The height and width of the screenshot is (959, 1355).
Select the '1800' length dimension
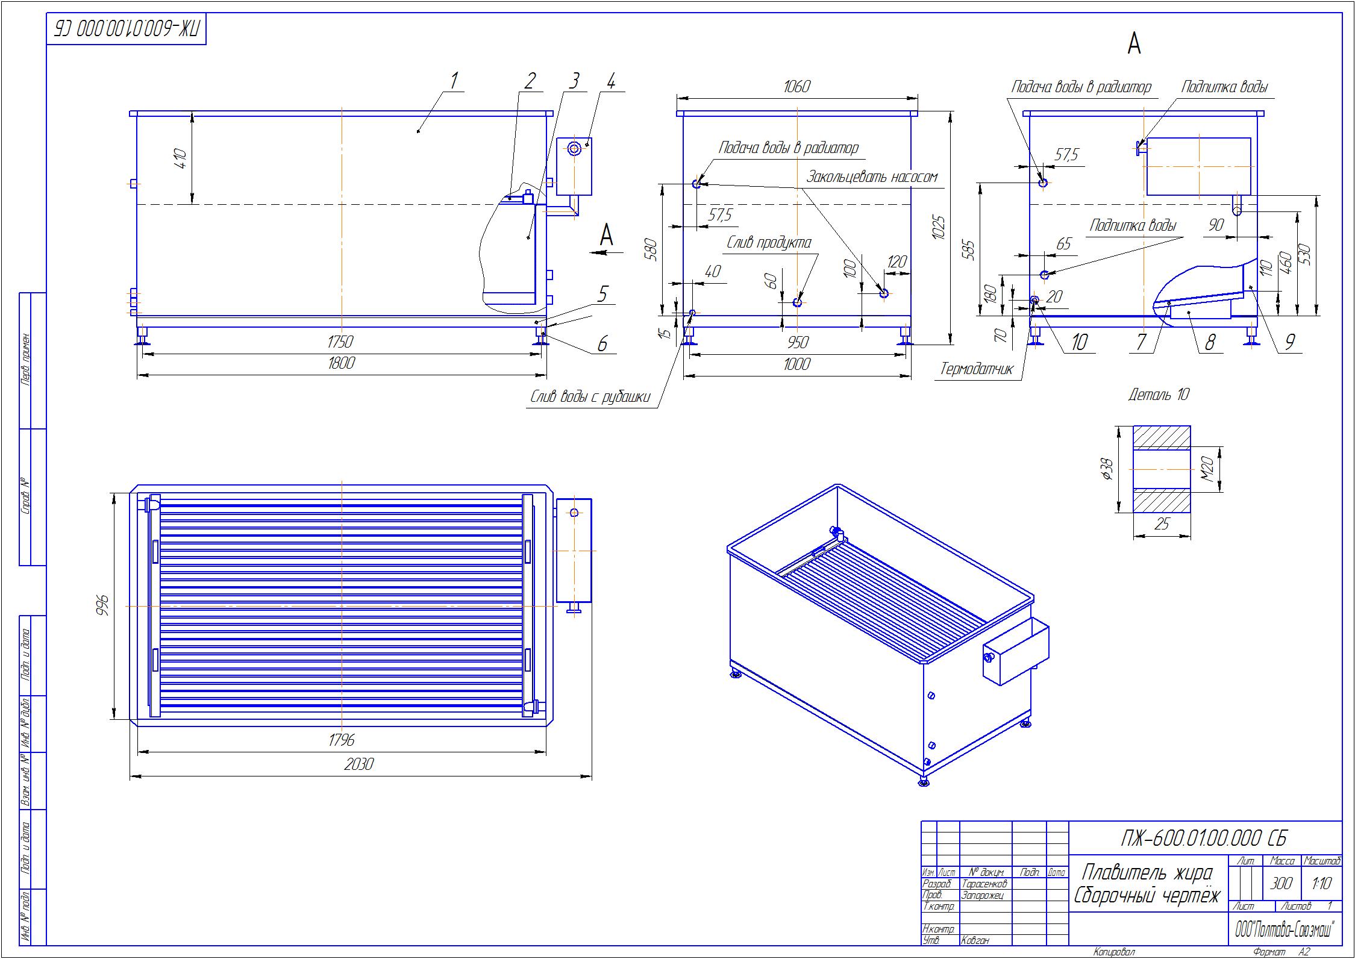click(342, 363)
